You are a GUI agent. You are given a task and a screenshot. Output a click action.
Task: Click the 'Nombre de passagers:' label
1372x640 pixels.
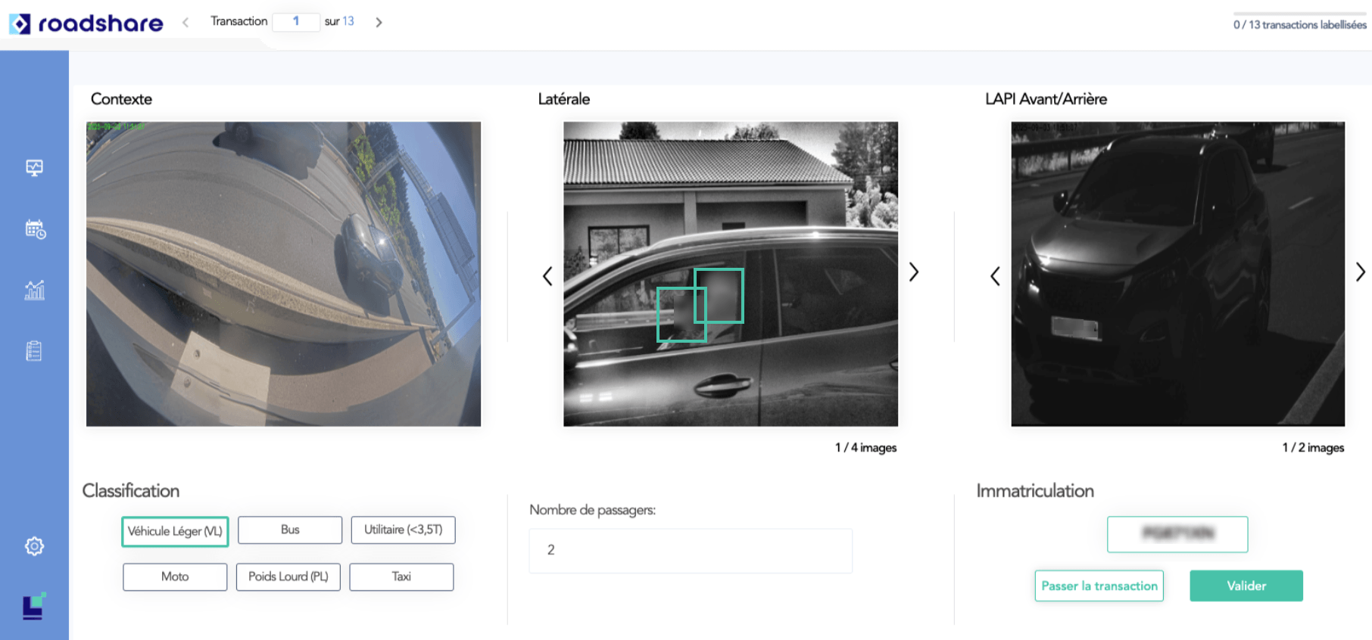tap(592, 510)
